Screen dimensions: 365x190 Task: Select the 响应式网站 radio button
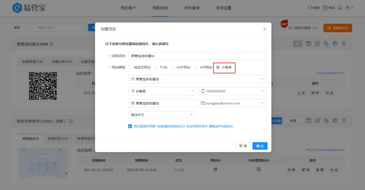[130, 67]
